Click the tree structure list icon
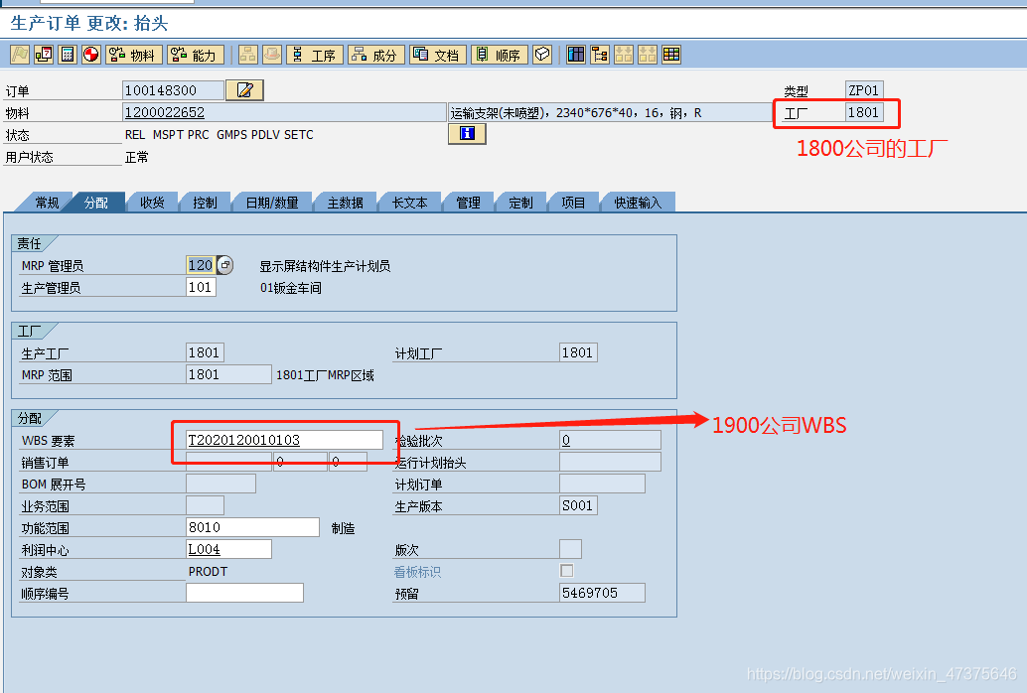 (599, 55)
